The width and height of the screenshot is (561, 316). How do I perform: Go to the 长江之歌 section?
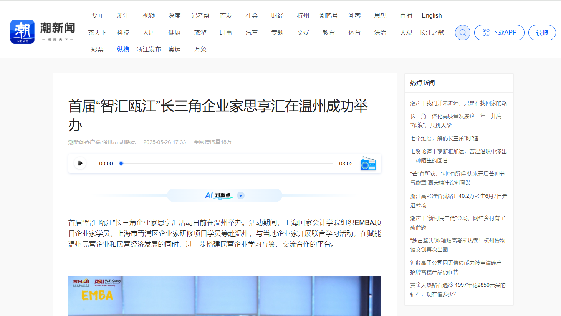click(x=432, y=33)
